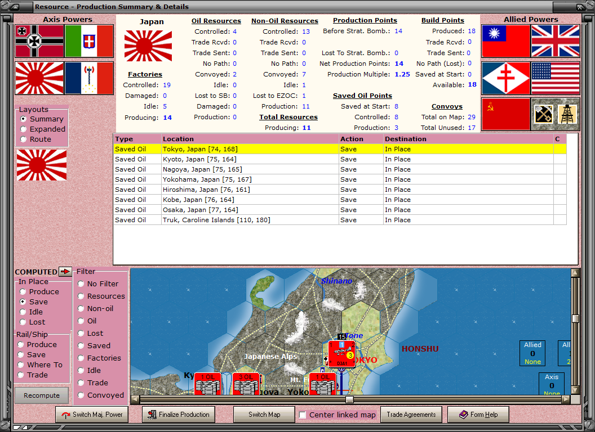Click the oil derrick icon

click(567, 114)
